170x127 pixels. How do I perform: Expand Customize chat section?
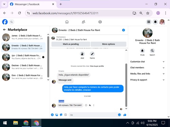pos(148,62)
